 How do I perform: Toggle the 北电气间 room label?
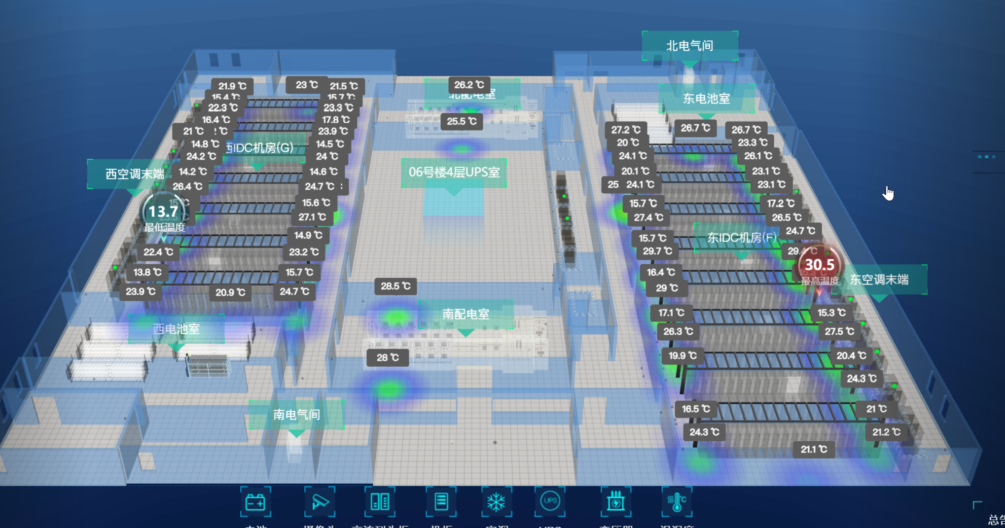click(690, 45)
